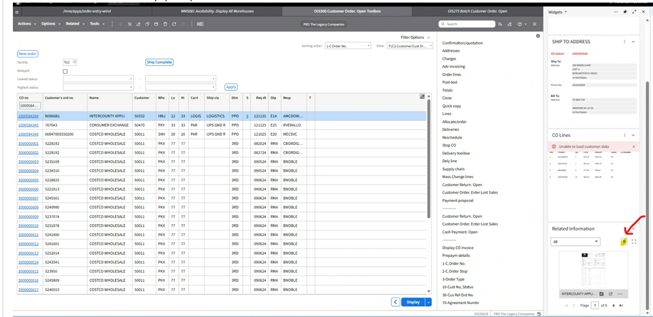
Task: Click the select/pointer toolbar icon
Action: click(x=130, y=24)
